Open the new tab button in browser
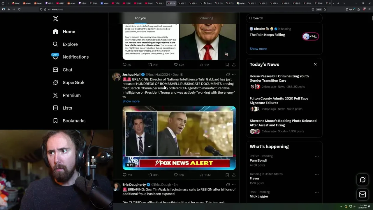Viewport: 373px width, 210px height. [338, 3]
